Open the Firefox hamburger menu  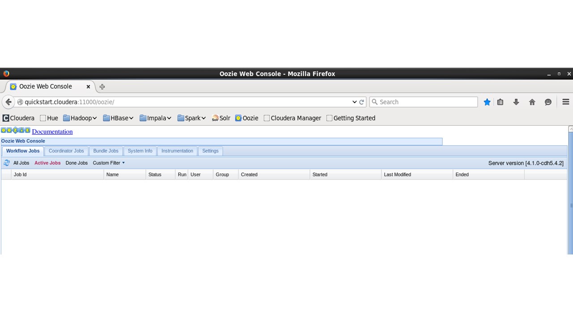coord(565,102)
